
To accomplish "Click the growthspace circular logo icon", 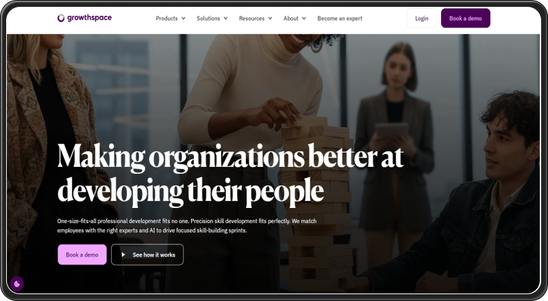I will click(61, 18).
